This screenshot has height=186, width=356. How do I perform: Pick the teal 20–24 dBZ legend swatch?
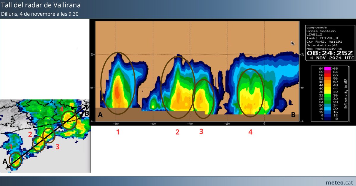328,105
